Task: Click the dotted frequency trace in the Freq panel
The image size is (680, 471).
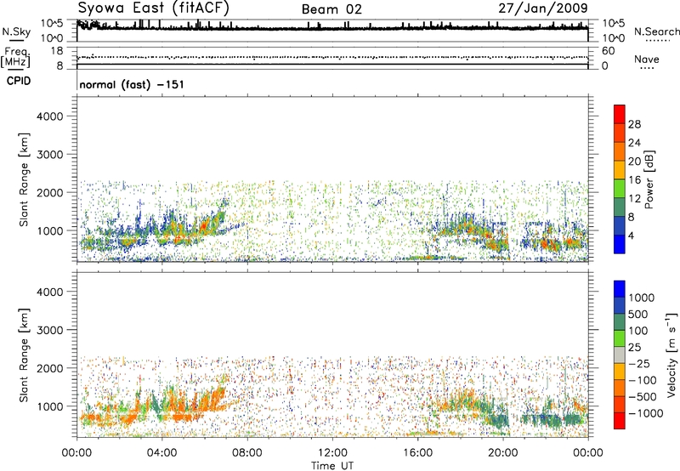Action: coord(332,57)
